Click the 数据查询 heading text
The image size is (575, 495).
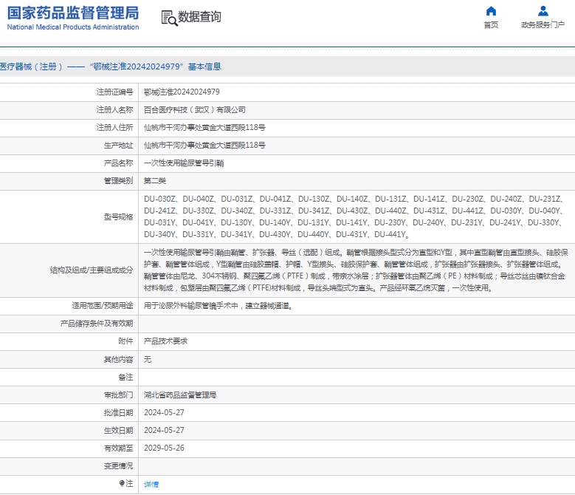click(199, 17)
